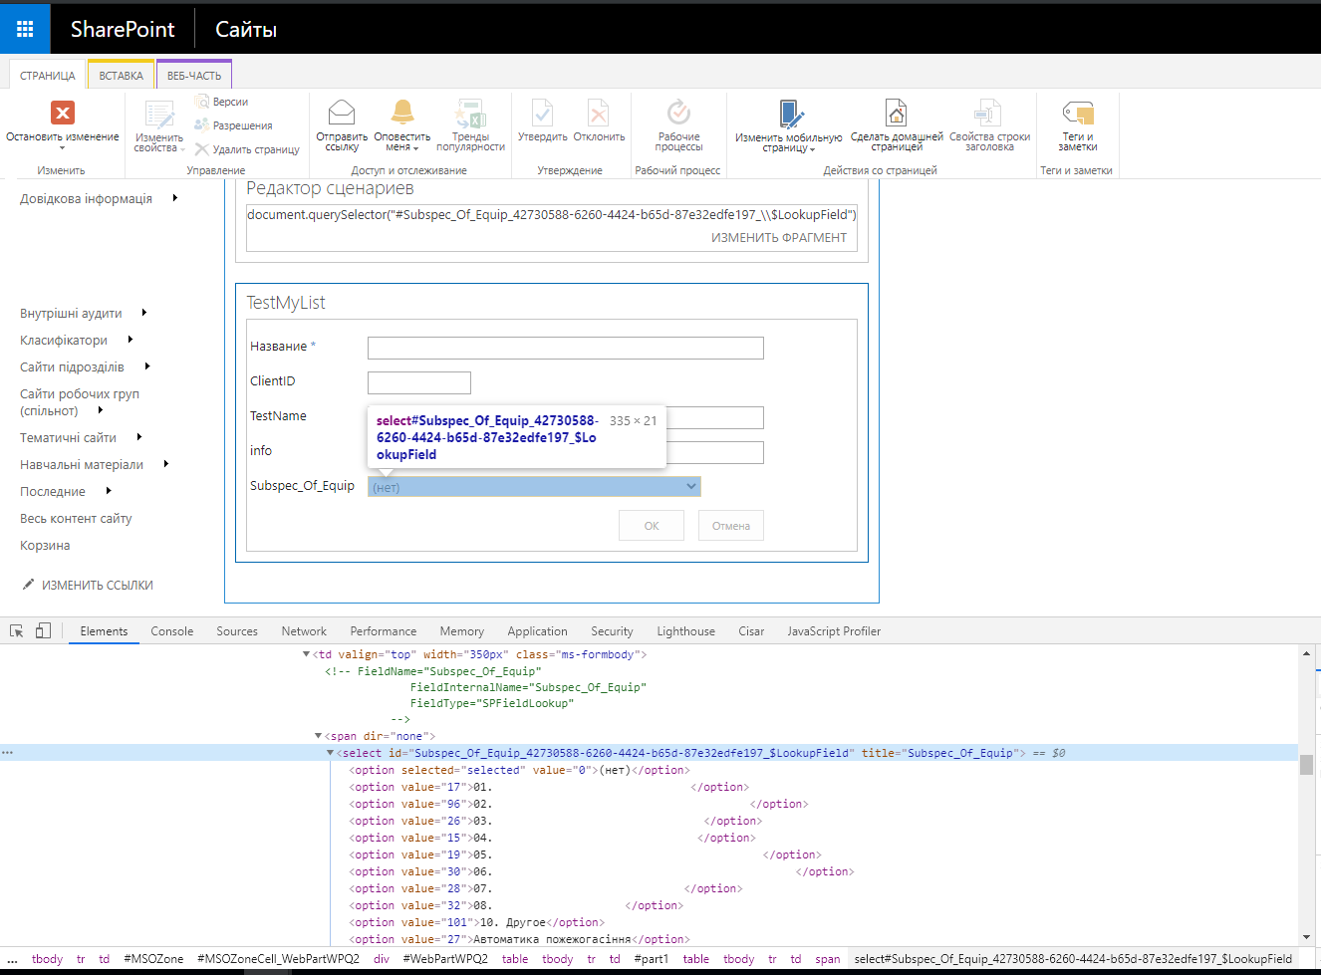
Task: Open Permissions in the ribbon
Action: pos(233,125)
